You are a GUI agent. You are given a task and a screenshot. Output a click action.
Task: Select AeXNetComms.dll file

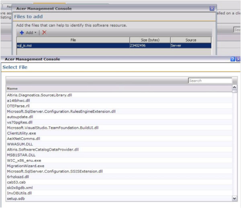coord(119,139)
